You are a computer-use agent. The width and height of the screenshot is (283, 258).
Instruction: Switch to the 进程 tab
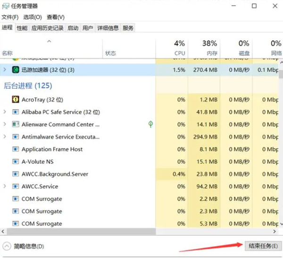click(x=7, y=28)
